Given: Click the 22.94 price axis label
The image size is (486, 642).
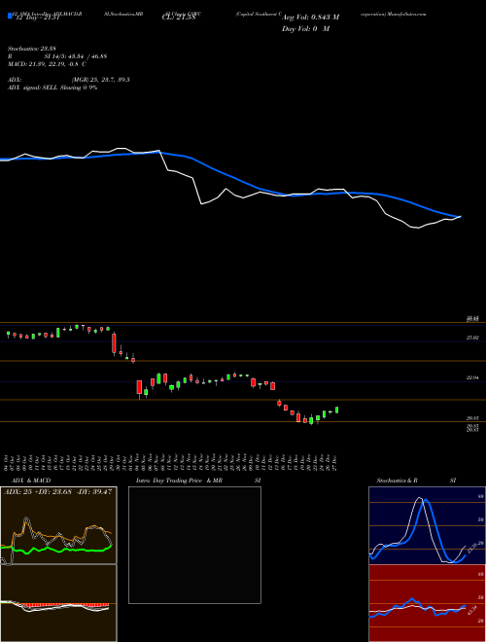Looking at the screenshot, I should [x=472, y=378].
